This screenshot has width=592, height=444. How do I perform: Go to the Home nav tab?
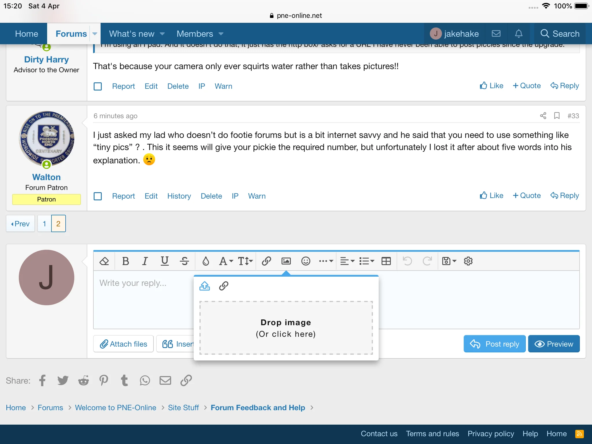(26, 34)
